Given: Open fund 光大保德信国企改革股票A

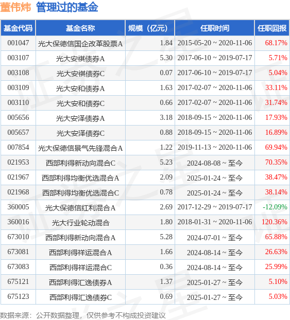Looking at the screenshot, I should coord(80,43).
